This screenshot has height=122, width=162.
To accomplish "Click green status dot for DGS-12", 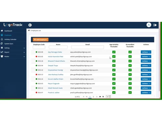I will (x=36, y=88).
